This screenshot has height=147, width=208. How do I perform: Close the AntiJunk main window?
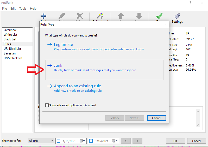(x=202, y=3)
